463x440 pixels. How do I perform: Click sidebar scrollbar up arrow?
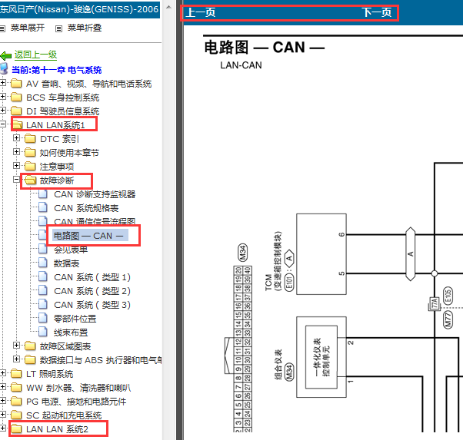coord(168,7)
